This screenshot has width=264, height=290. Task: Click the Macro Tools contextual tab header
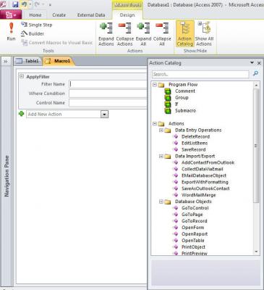[x=127, y=5]
